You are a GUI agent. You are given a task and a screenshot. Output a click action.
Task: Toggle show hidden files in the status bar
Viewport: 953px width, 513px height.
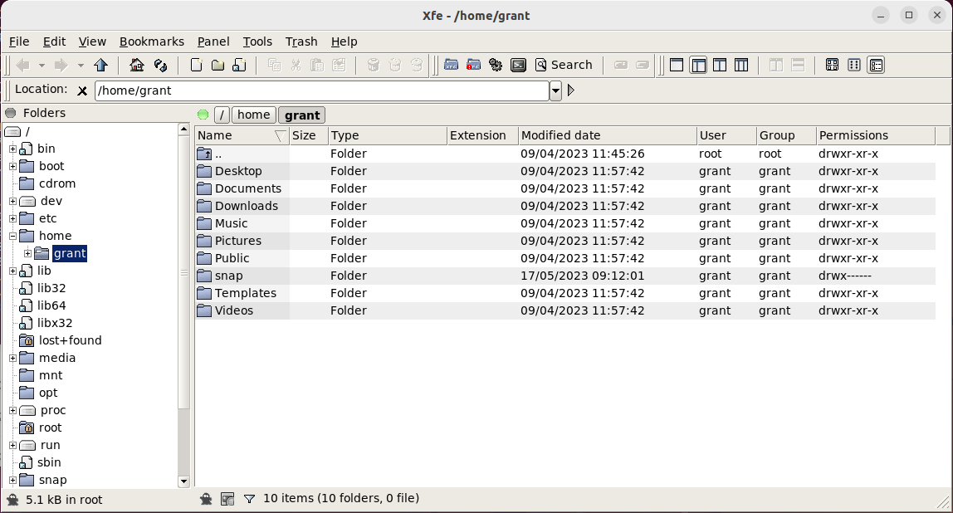click(x=207, y=500)
